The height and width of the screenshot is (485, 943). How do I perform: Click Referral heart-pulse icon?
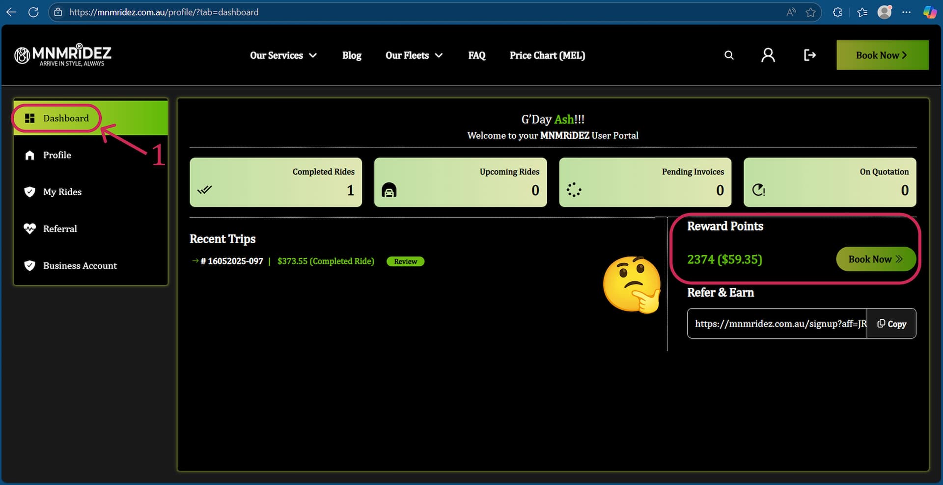(x=30, y=229)
